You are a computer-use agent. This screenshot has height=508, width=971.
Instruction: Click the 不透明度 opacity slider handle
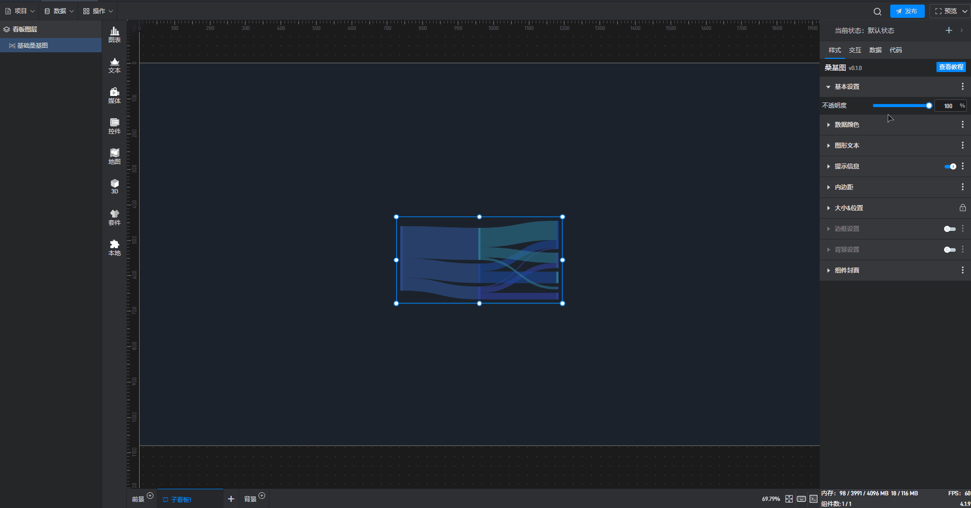[929, 106]
